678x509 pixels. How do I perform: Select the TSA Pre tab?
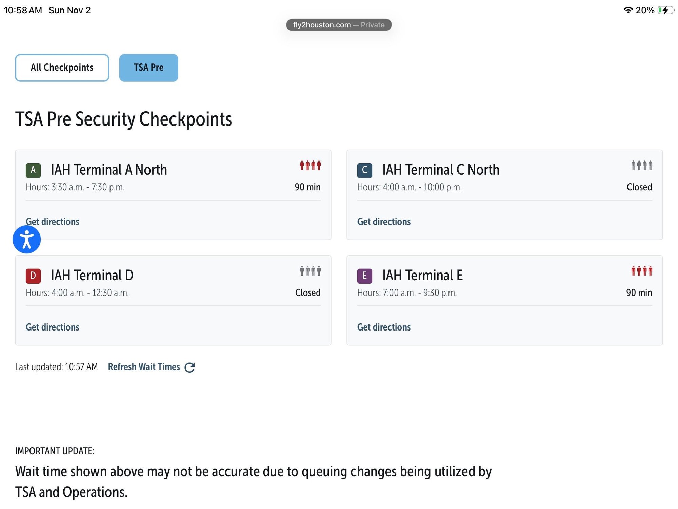148,68
